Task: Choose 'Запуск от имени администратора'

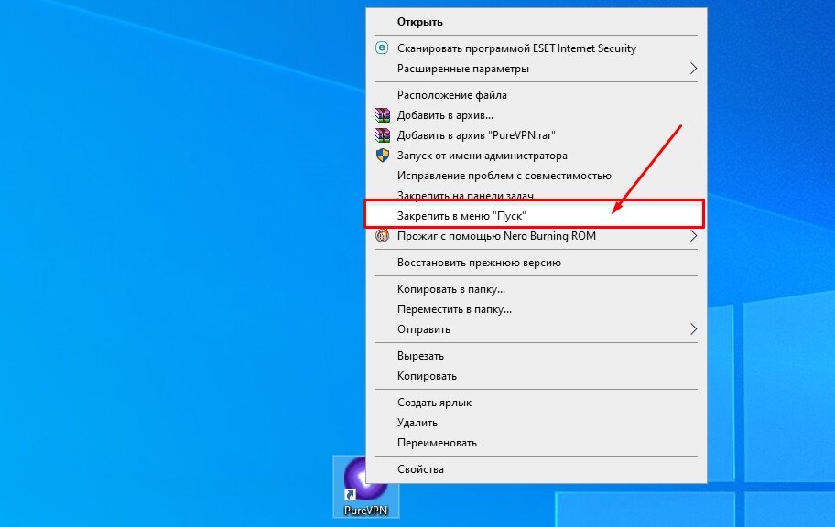Action: [537, 156]
